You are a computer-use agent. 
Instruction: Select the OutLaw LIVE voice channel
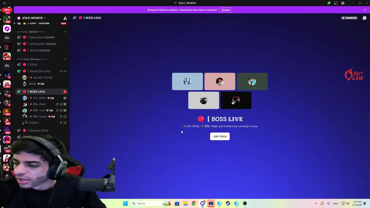pos(42,131)
